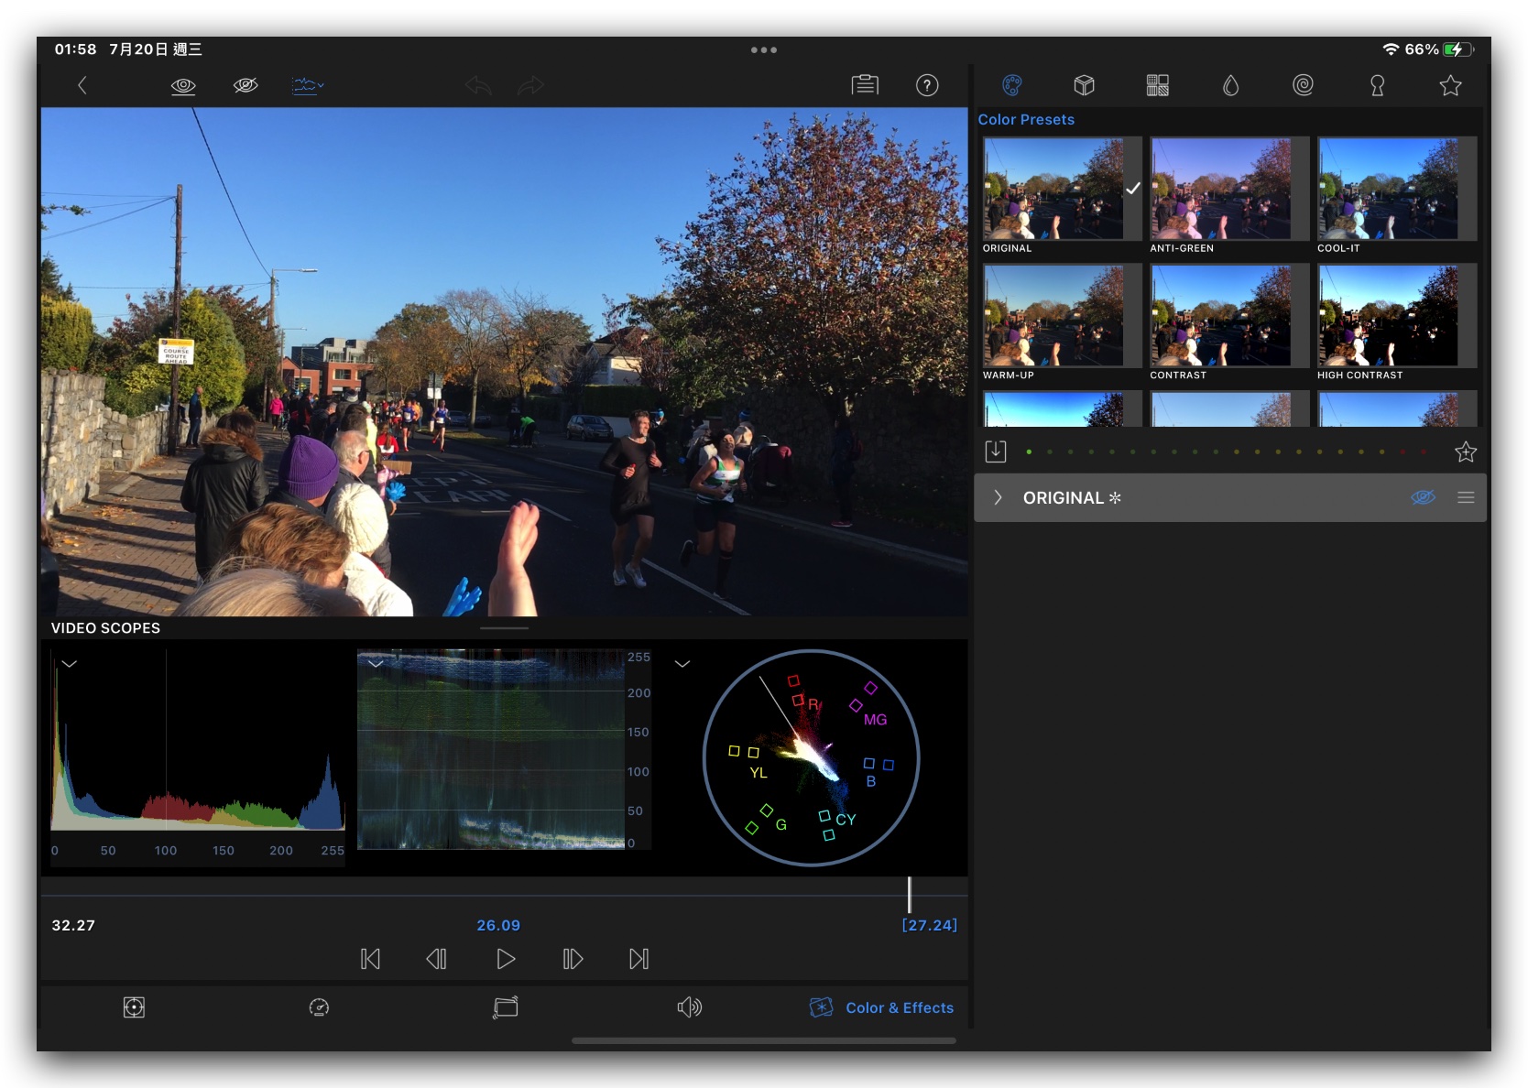This screenshot has height=1088, width=1528.
Task: Open the three-dot multitasking menu
Action: tap(763, 49)
